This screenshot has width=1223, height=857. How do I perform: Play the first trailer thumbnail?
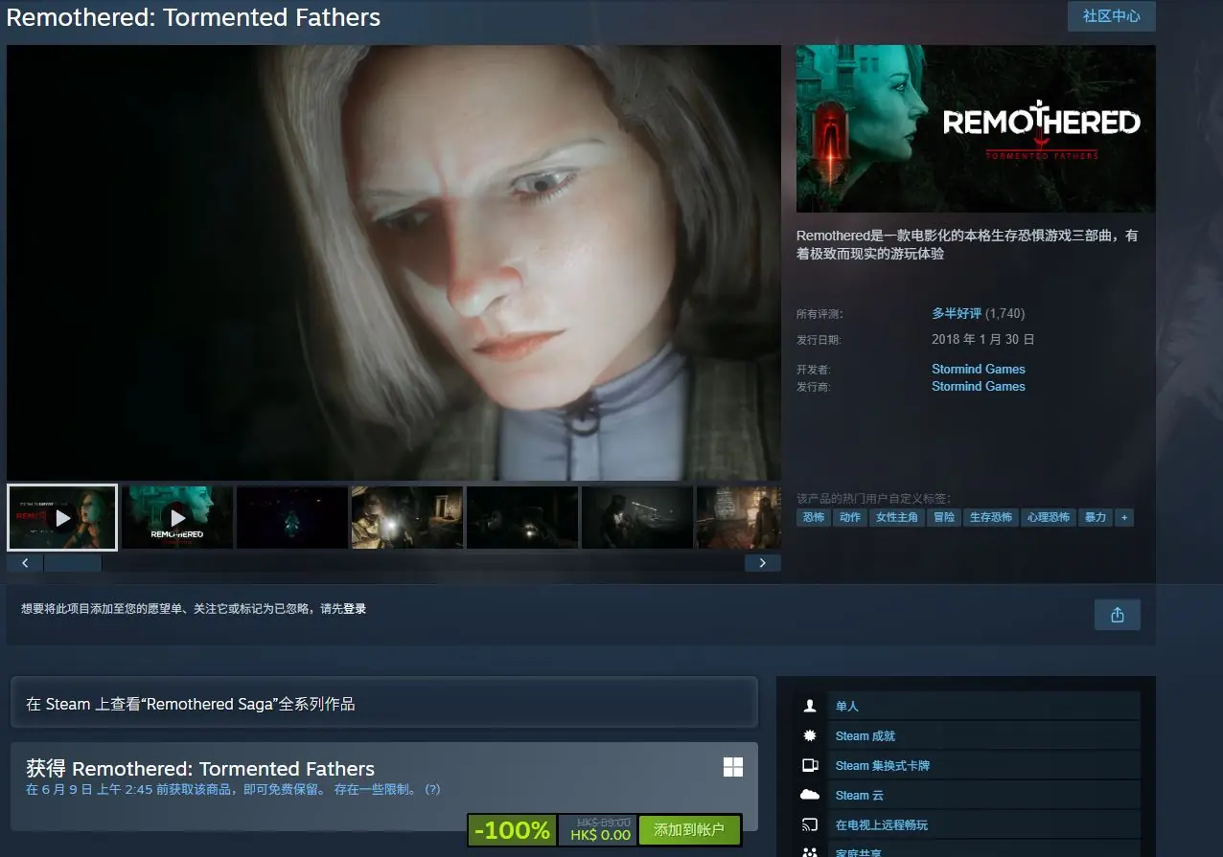click(62, 517)
